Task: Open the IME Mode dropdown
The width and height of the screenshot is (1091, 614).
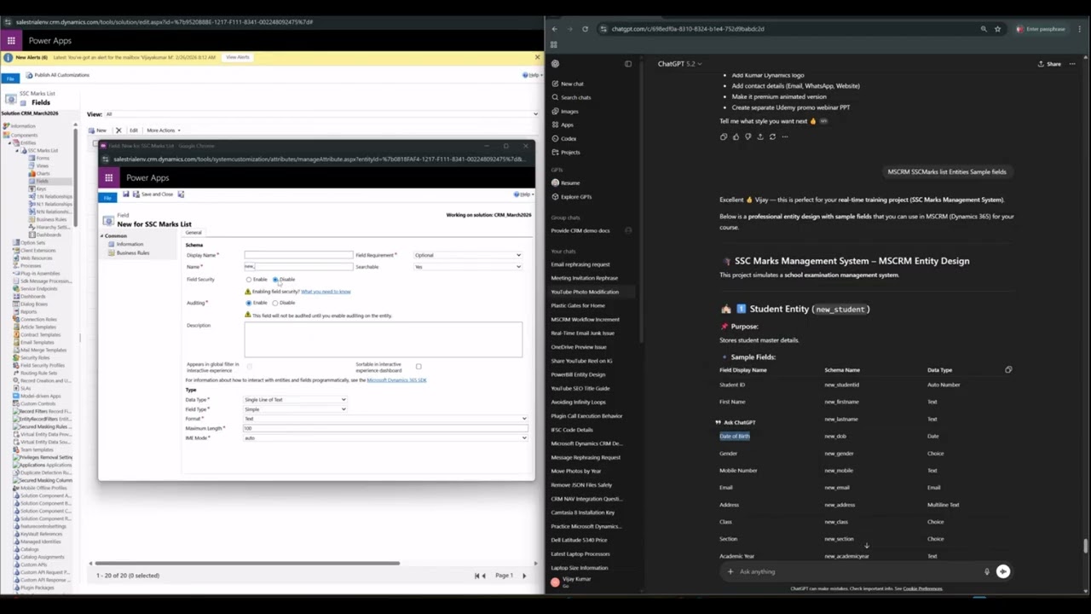Action: [x=385, y=438]
